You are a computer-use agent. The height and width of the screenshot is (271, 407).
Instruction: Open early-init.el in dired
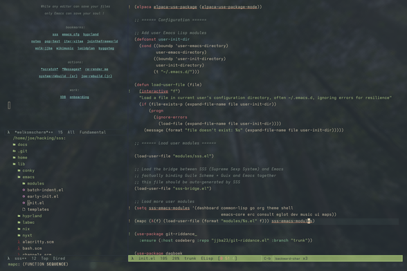click(43, 196)
